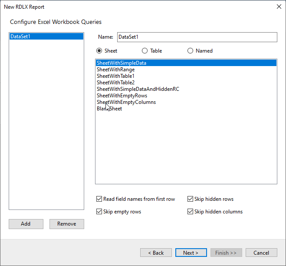Cancel the New RDLX Report wizard
The width and height of the screenshot is (286, 266).
pyautogui.click(x=261, y=253)
